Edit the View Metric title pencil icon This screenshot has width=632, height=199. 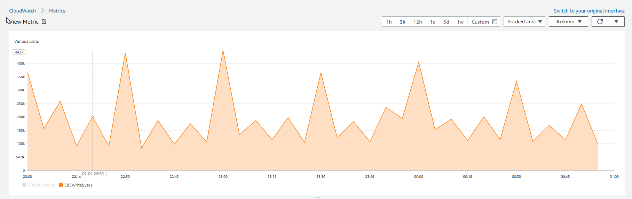(44, 22)
